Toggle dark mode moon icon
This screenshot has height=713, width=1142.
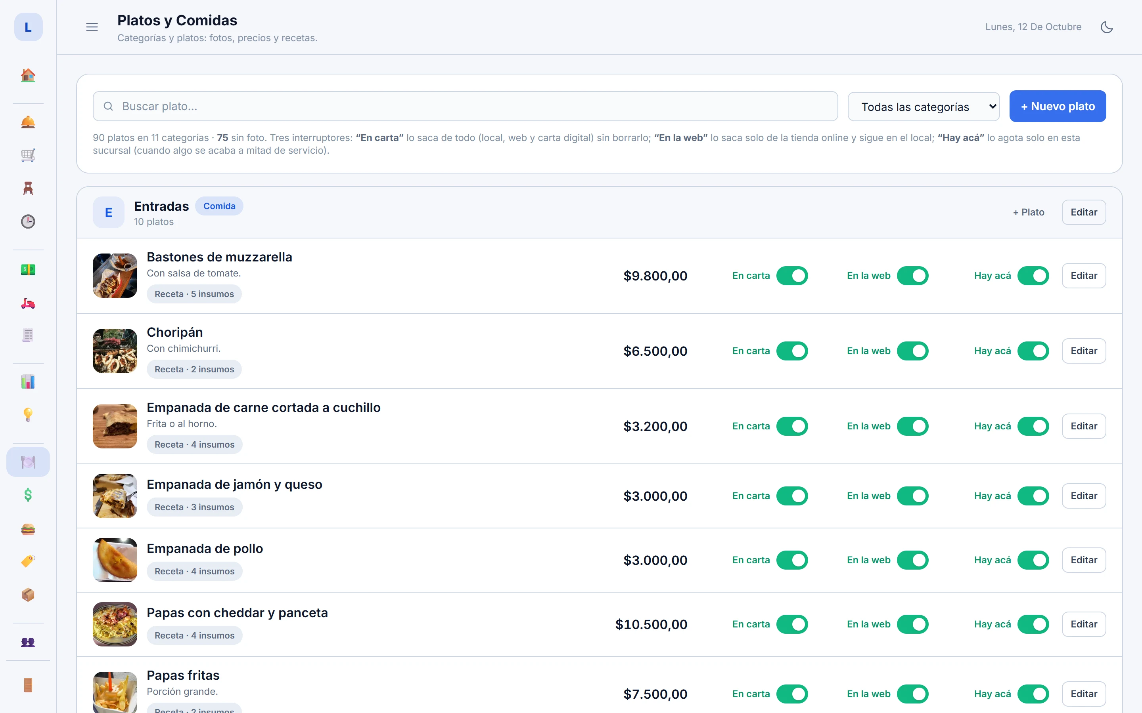point(1107,27)
